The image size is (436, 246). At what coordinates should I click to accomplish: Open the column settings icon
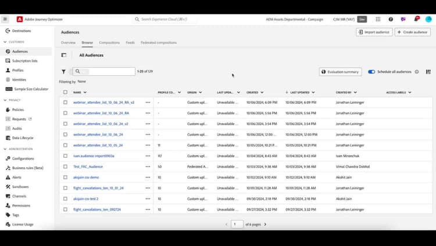tap(428, 71)
